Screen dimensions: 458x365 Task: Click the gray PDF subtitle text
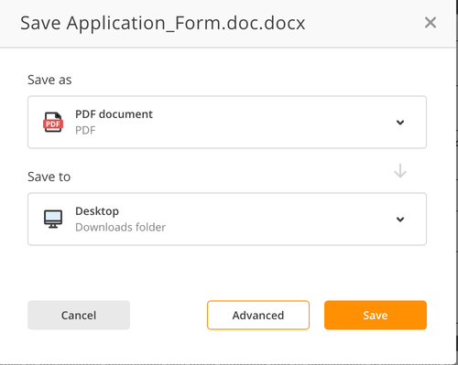click(85, 131)
